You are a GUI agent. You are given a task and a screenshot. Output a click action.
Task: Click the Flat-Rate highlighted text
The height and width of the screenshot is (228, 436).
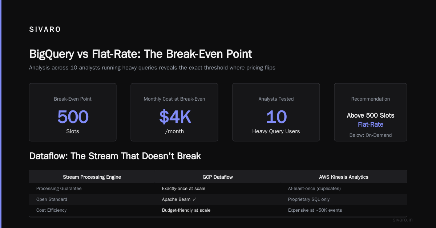[x=371, y=124]
